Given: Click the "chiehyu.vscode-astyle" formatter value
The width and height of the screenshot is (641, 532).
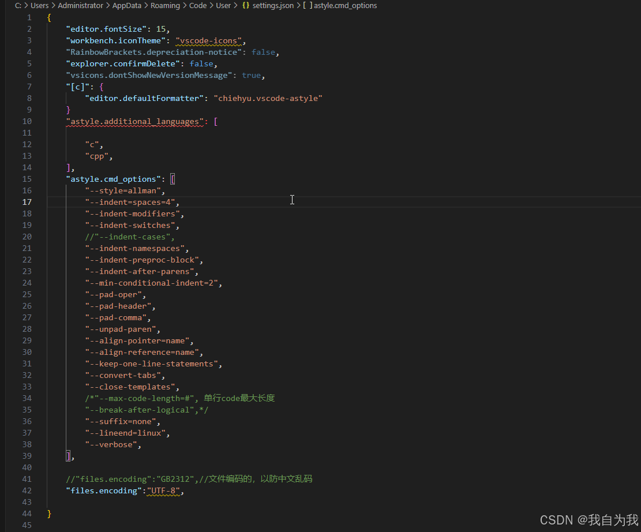Looking at the screenshot, I should tap(267, 98).
